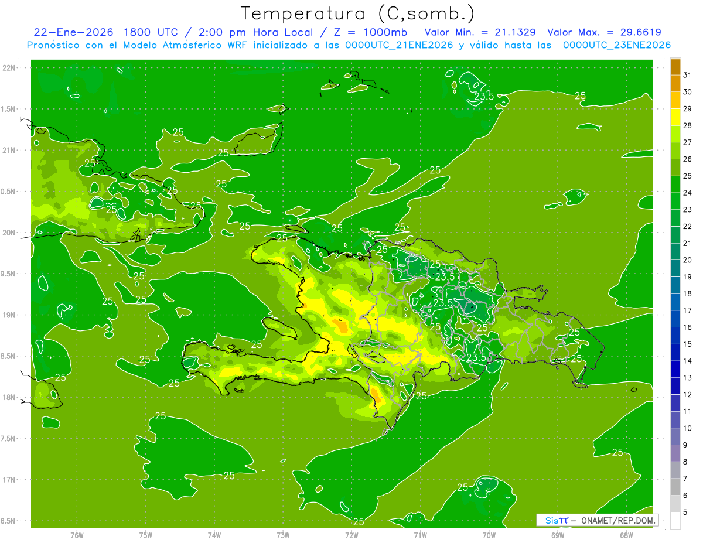Image resolution: width=703 pixels, height=543 pixels.
Task: Click the '19N' latitude axis label
Action: pos(9,315)
